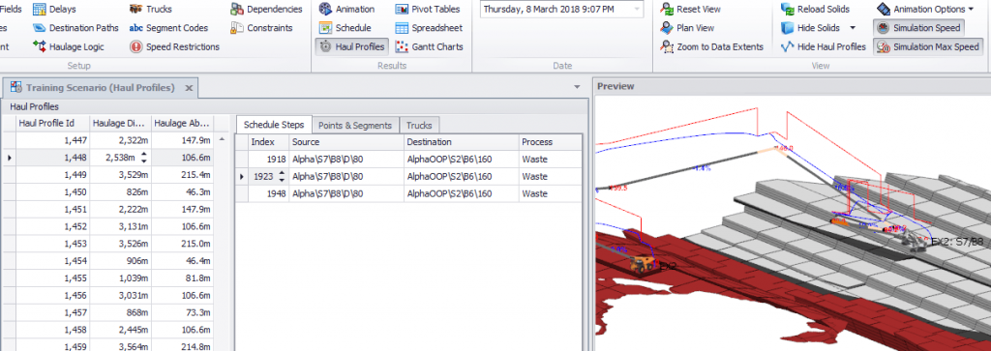Open the Constraints setup
The width and height of the screenshot is (991, 351).
click(x=261, y=28)
